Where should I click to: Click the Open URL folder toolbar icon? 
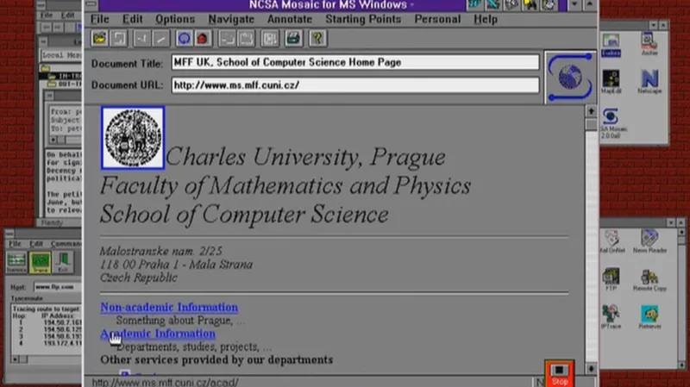pyautogui.click(x=99, y=39)
